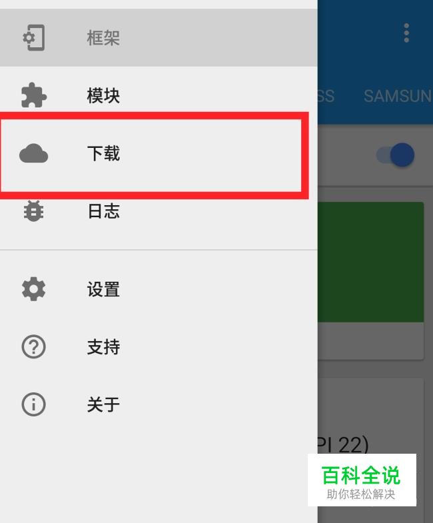
Task: Open logs via the bug icon
Action: [x=34, y=211]
